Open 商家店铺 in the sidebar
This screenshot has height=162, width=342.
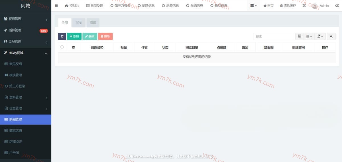[16, 130]
